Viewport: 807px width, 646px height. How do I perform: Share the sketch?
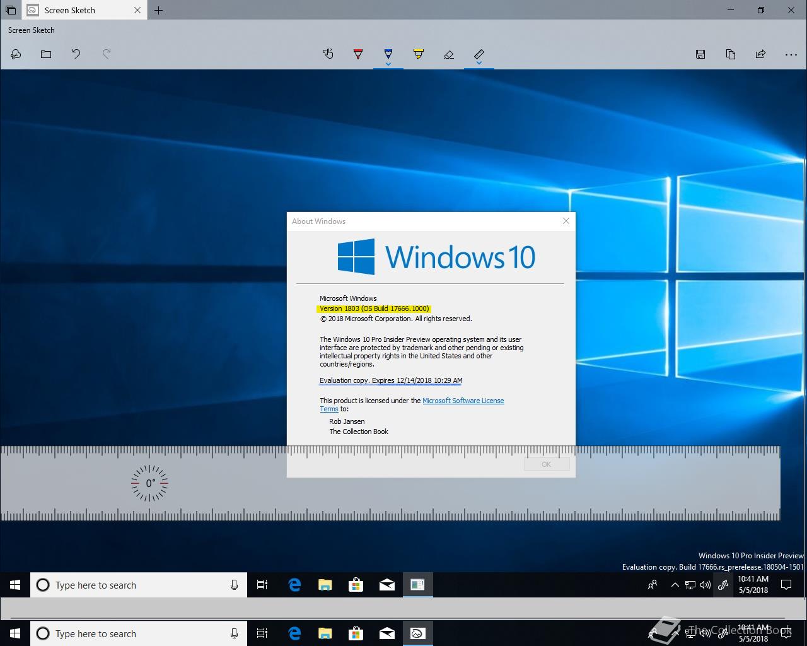761,54
